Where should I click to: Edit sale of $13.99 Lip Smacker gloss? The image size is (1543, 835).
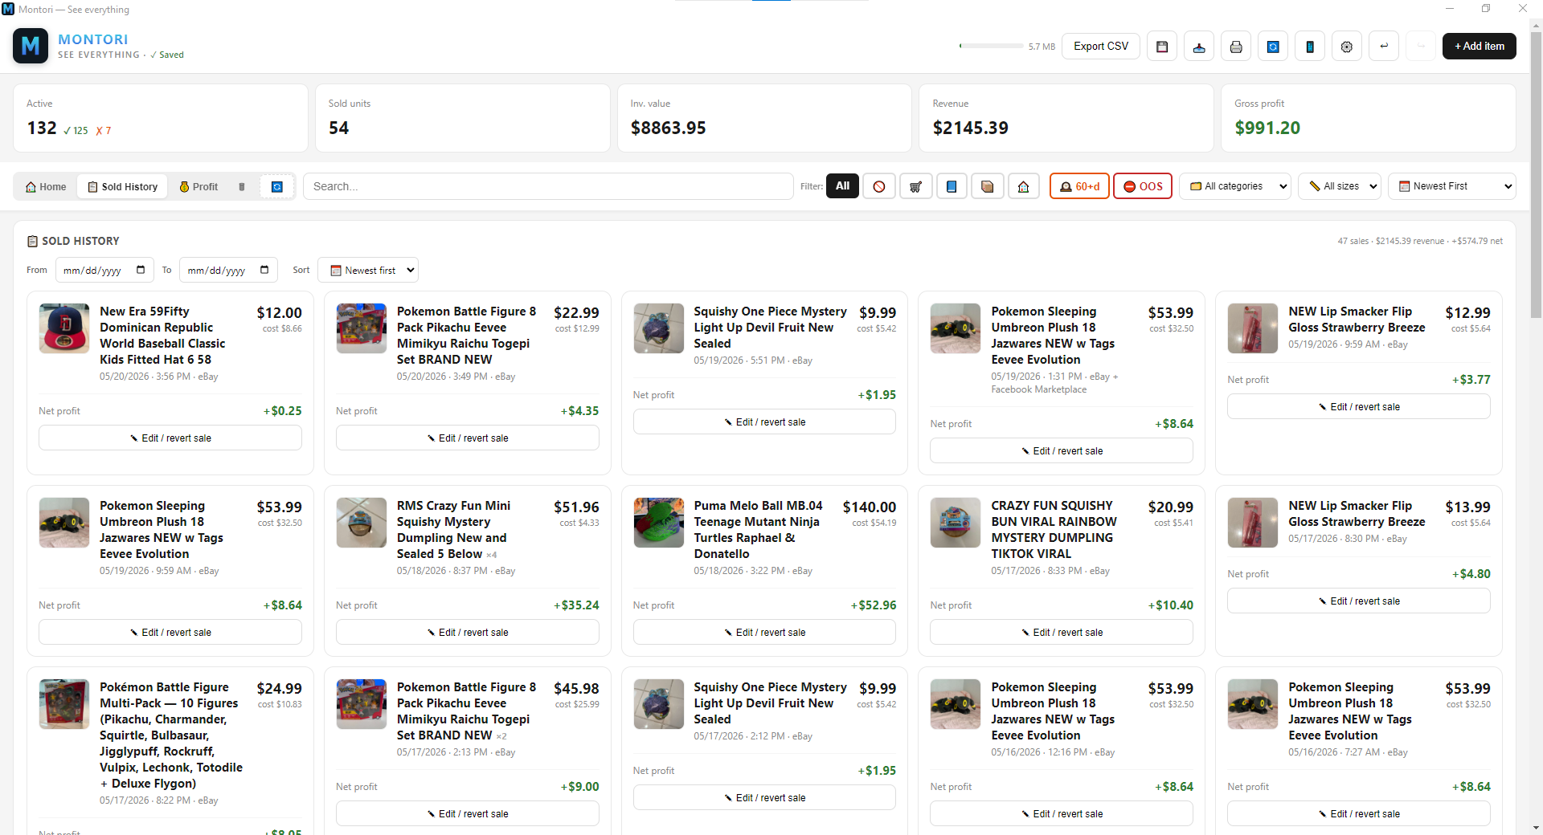1359,601
